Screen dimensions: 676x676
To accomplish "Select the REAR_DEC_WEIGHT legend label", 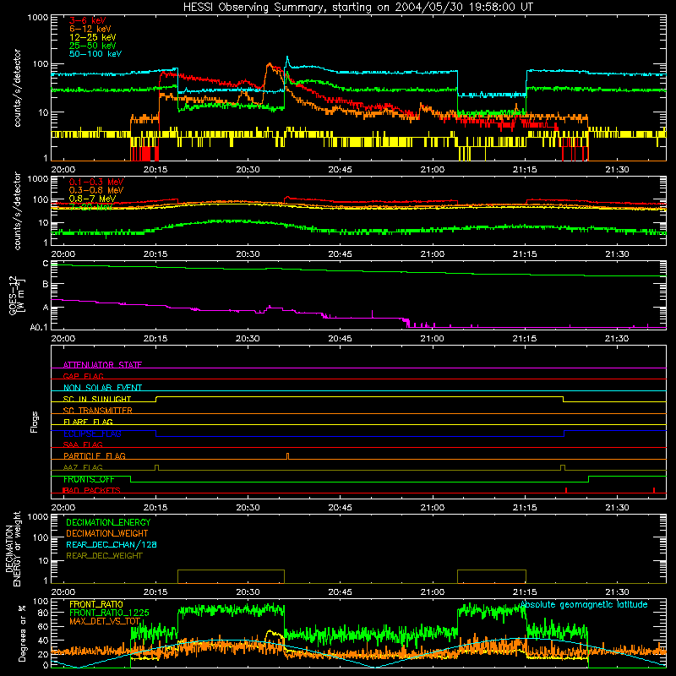I will (x=104, y=556).
